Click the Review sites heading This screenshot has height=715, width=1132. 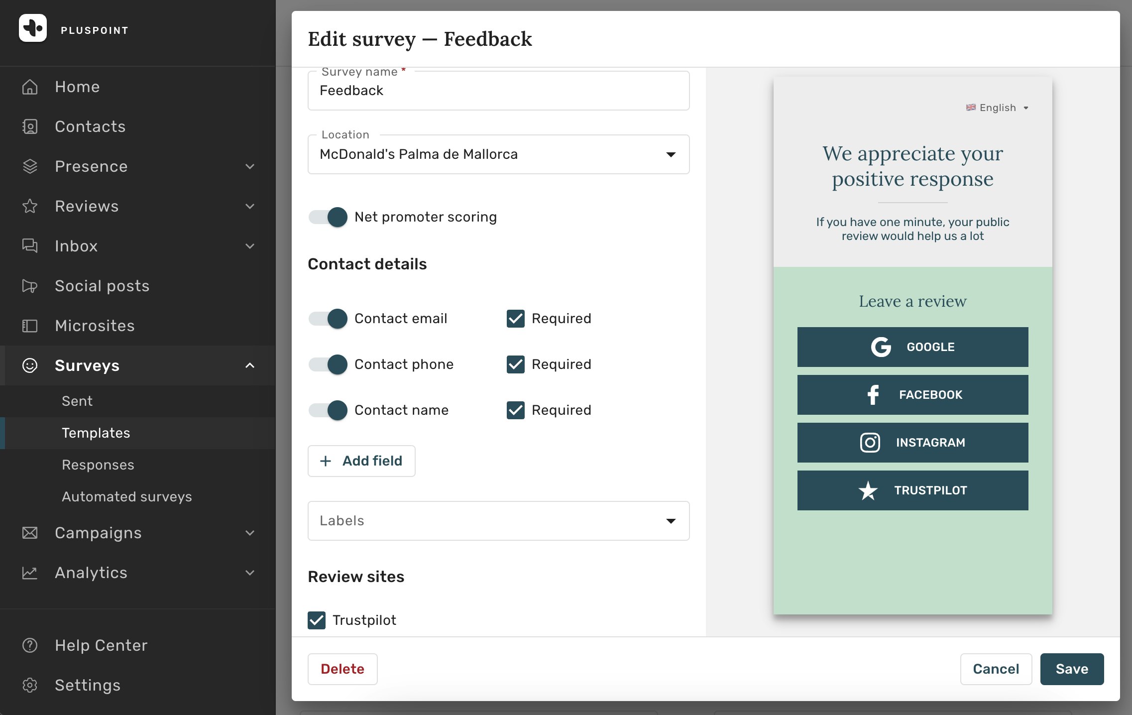[356, 577]
